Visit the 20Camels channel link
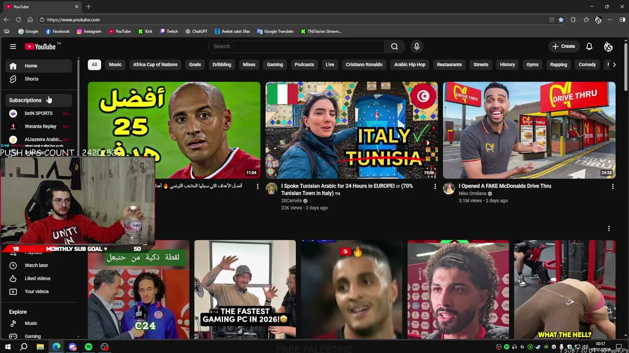The width and height of the screenshot is (629, 353). (291, 201)
